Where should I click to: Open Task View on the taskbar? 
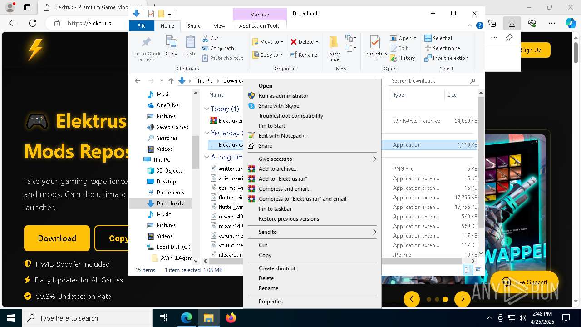[163, 318]
